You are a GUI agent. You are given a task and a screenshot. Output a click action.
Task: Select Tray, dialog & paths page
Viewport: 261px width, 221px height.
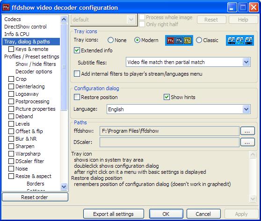point(31,42)
